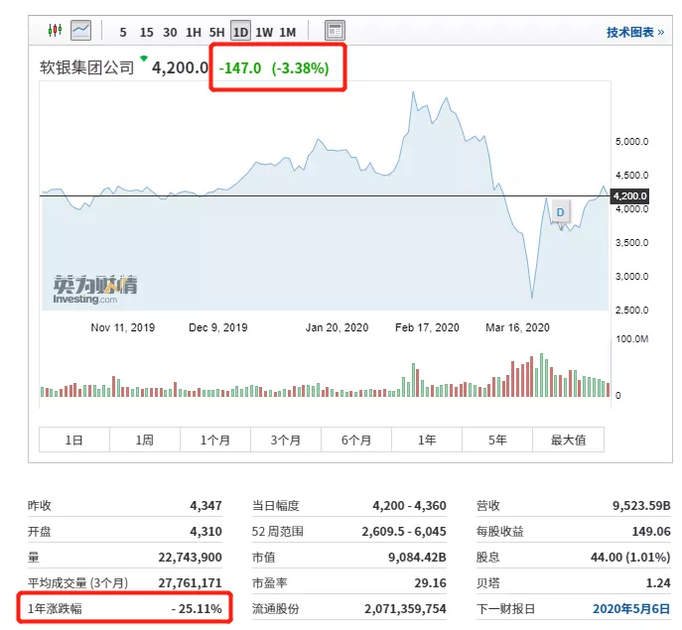The height and width of the screenshot is (630, 682).
Task: Show the 1日 range
Action: (74, 440)
